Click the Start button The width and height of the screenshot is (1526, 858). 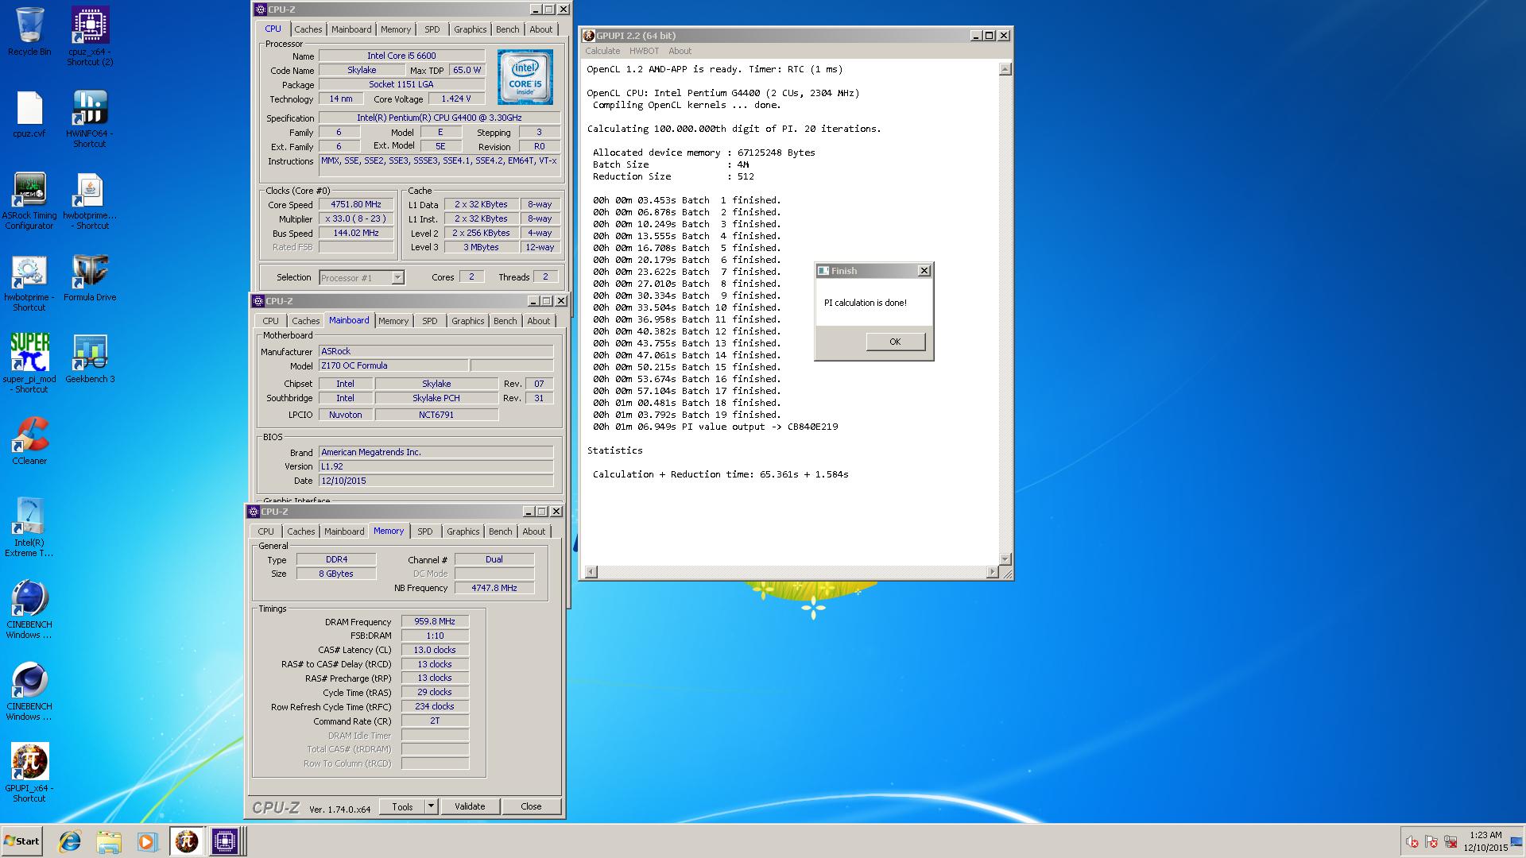[x=21, y=841]
